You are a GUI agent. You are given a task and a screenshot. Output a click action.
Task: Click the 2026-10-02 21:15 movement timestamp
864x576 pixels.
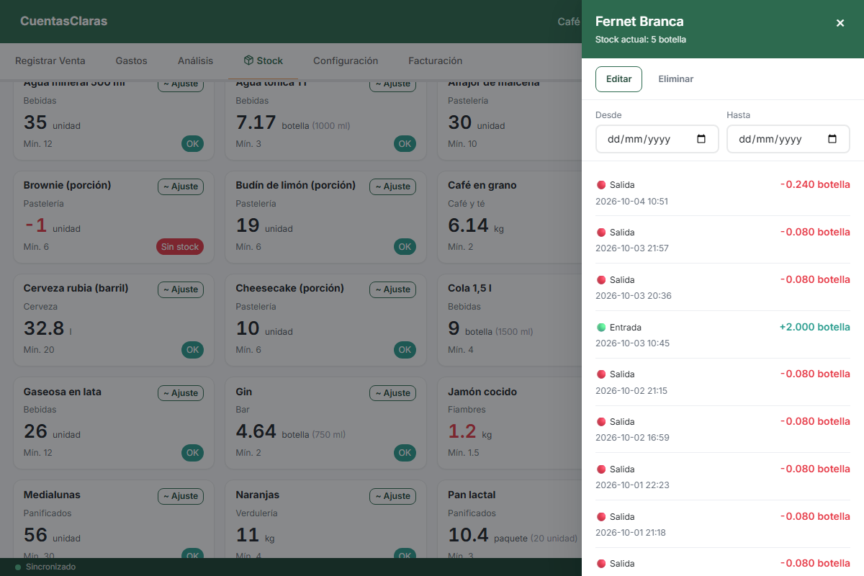631,391
